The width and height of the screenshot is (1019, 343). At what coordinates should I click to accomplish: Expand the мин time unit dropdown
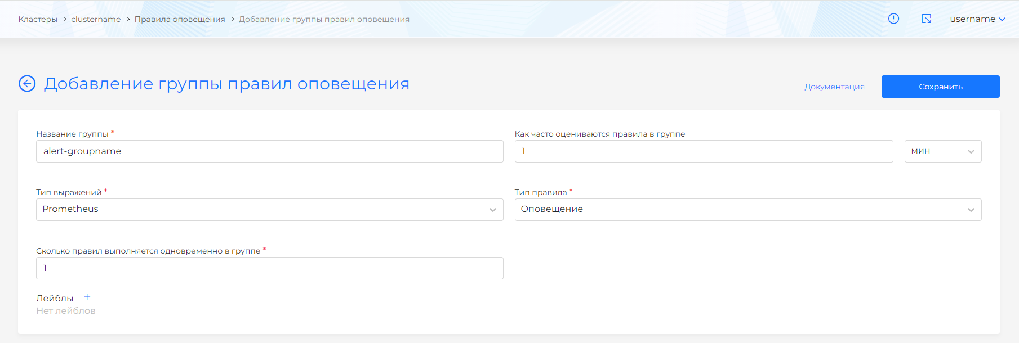tap(942, 151)
